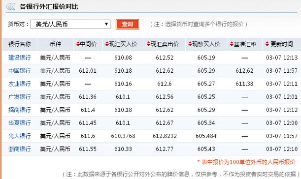This screenshot has height=179, width=301.
Task: Click update time 03-07 12:00
Action: [x=282, y=123]
